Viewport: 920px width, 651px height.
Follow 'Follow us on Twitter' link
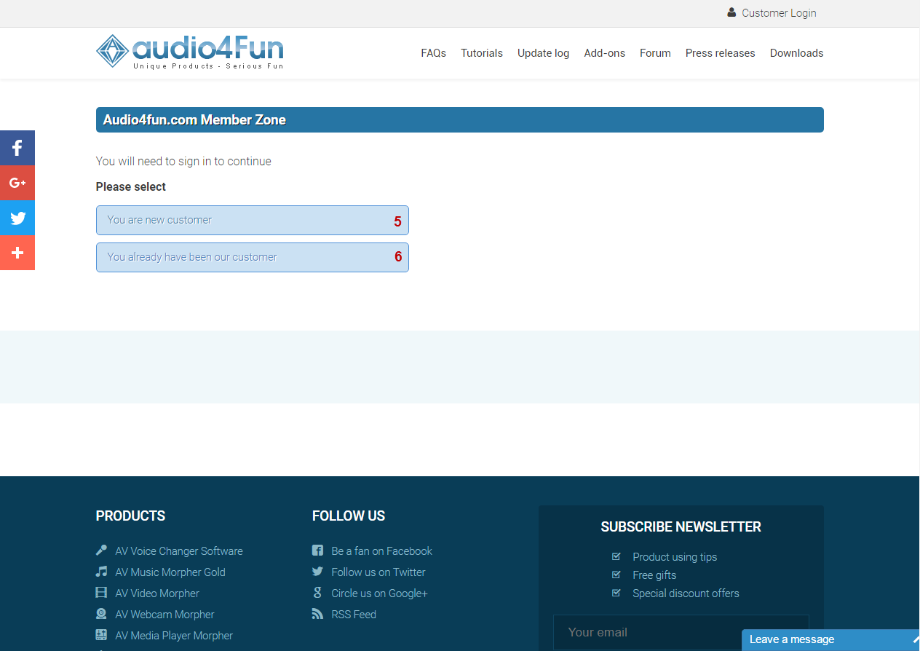point(378,572)
